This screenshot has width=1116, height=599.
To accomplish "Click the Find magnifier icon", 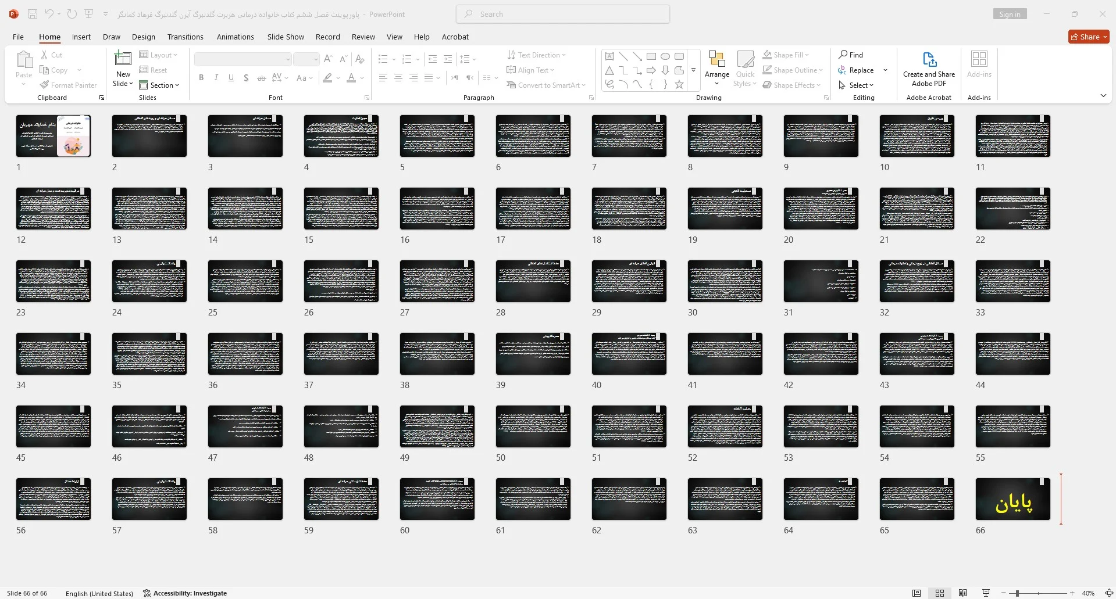I will point(843,55).
